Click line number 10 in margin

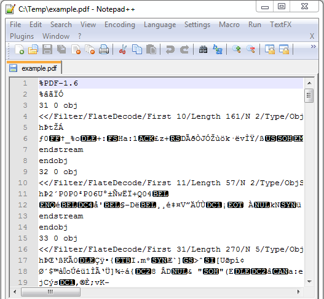[23, 183]
